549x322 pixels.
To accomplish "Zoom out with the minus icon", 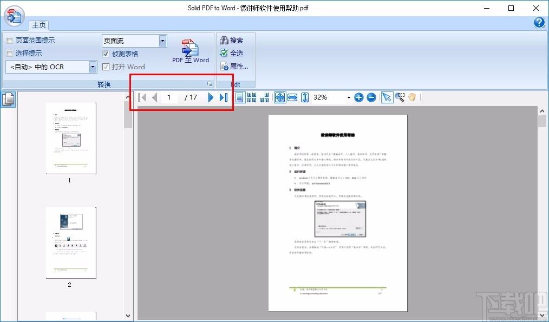I will (371, 97).
